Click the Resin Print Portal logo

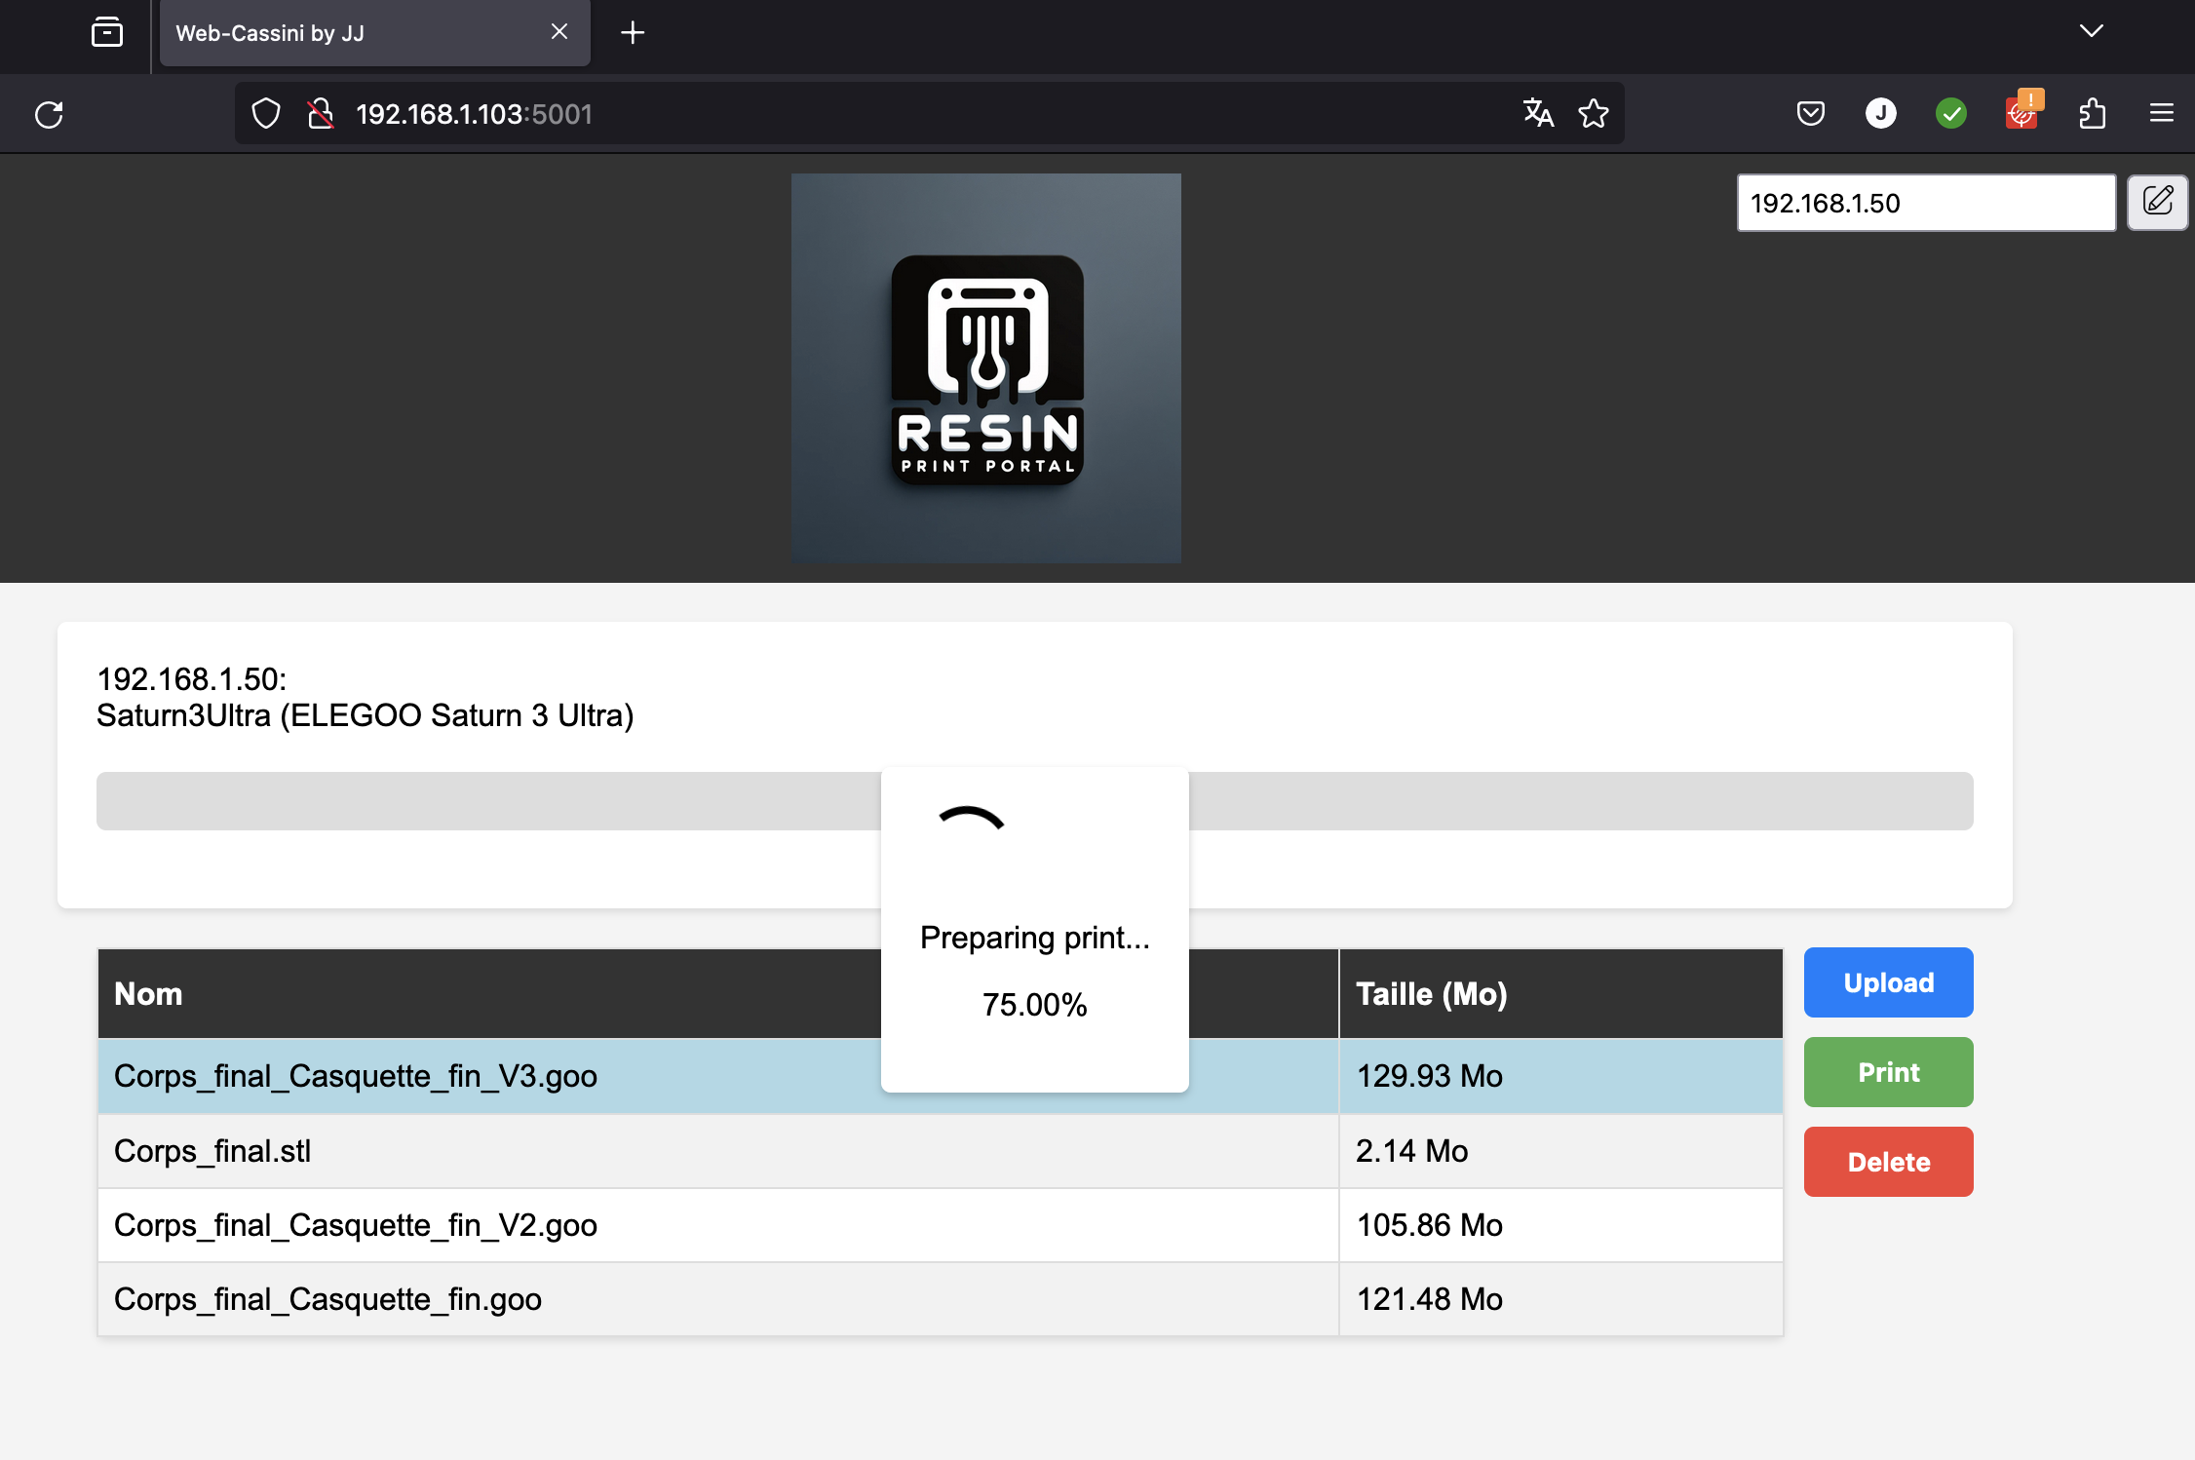coord(986,368)
